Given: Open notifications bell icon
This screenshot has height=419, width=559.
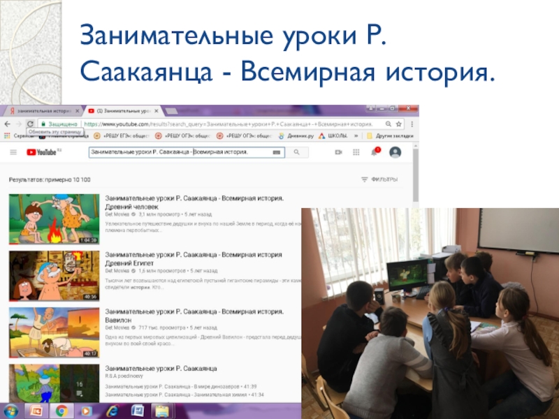Looking at the screenshot, I should 375,152.
